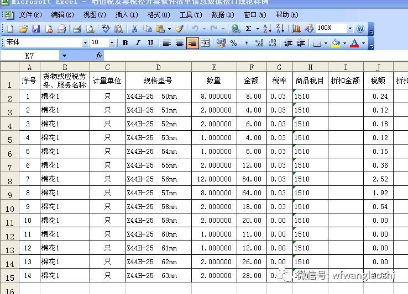Apply the yellow Fill Color bucket

(336, 43)
